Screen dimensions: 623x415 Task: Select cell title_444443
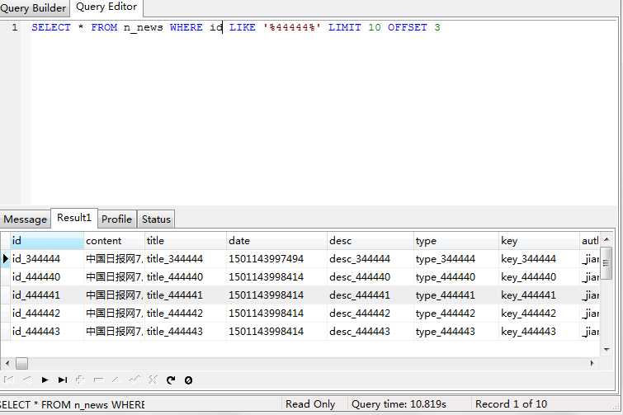(x=186, y=331)
